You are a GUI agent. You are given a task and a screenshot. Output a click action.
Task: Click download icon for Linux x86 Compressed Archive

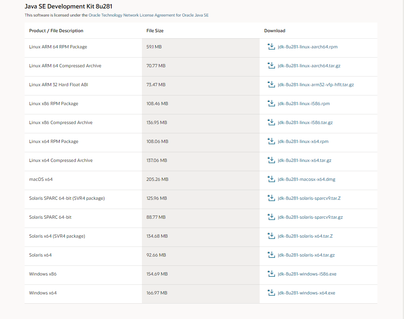[x=271, y=122]
